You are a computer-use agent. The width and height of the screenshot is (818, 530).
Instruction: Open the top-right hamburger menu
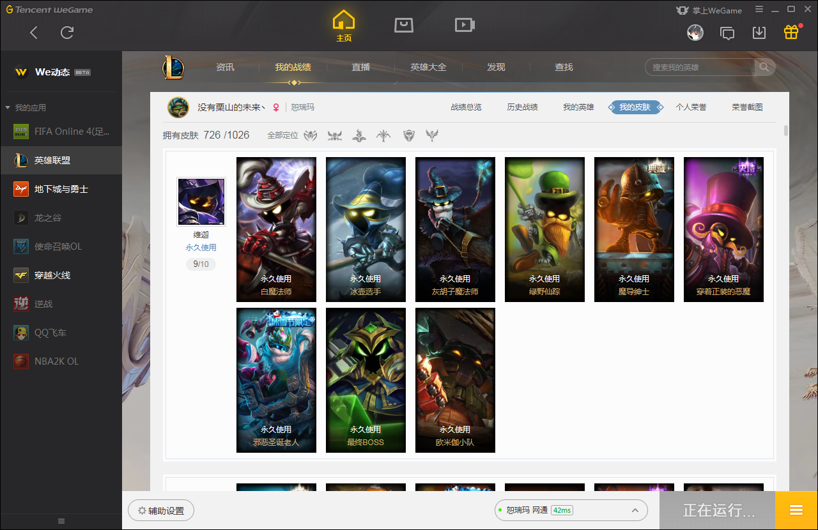[759, 10]
